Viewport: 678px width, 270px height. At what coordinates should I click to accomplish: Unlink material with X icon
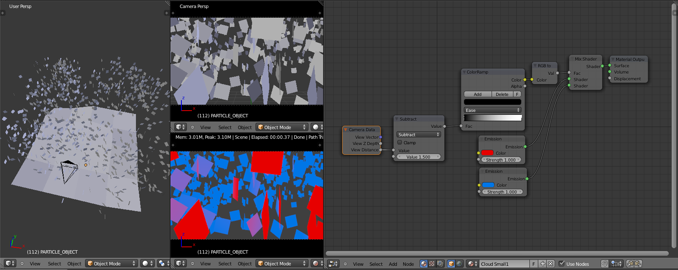pos(550,264)
